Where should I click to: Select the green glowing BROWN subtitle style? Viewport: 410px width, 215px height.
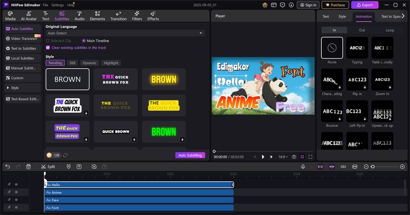click(163, 132)
